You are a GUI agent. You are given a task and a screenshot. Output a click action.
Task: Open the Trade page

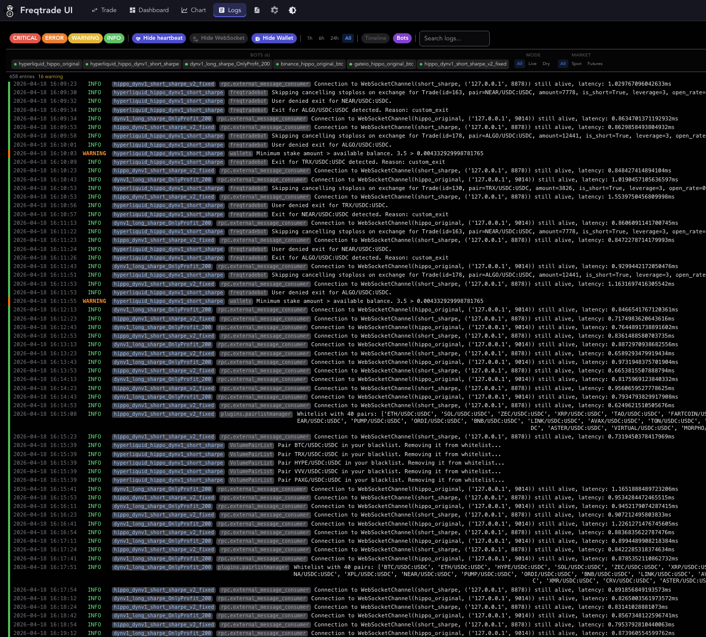click(104, 10)
